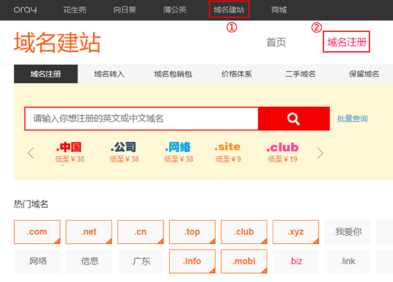The width and height of the screenshot is (393, 282).
Task: Click the 批量查询 link
Action: pyautogui.click(x=352, y=119)
